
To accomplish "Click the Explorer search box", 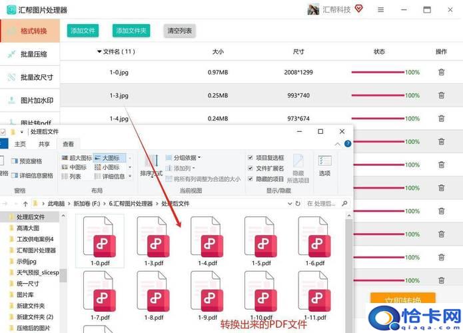I will [x=327, y=204].
